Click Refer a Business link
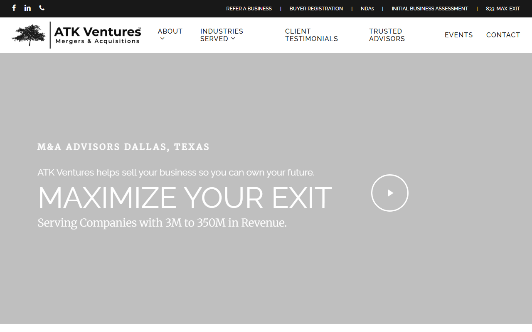 (249, 9)
